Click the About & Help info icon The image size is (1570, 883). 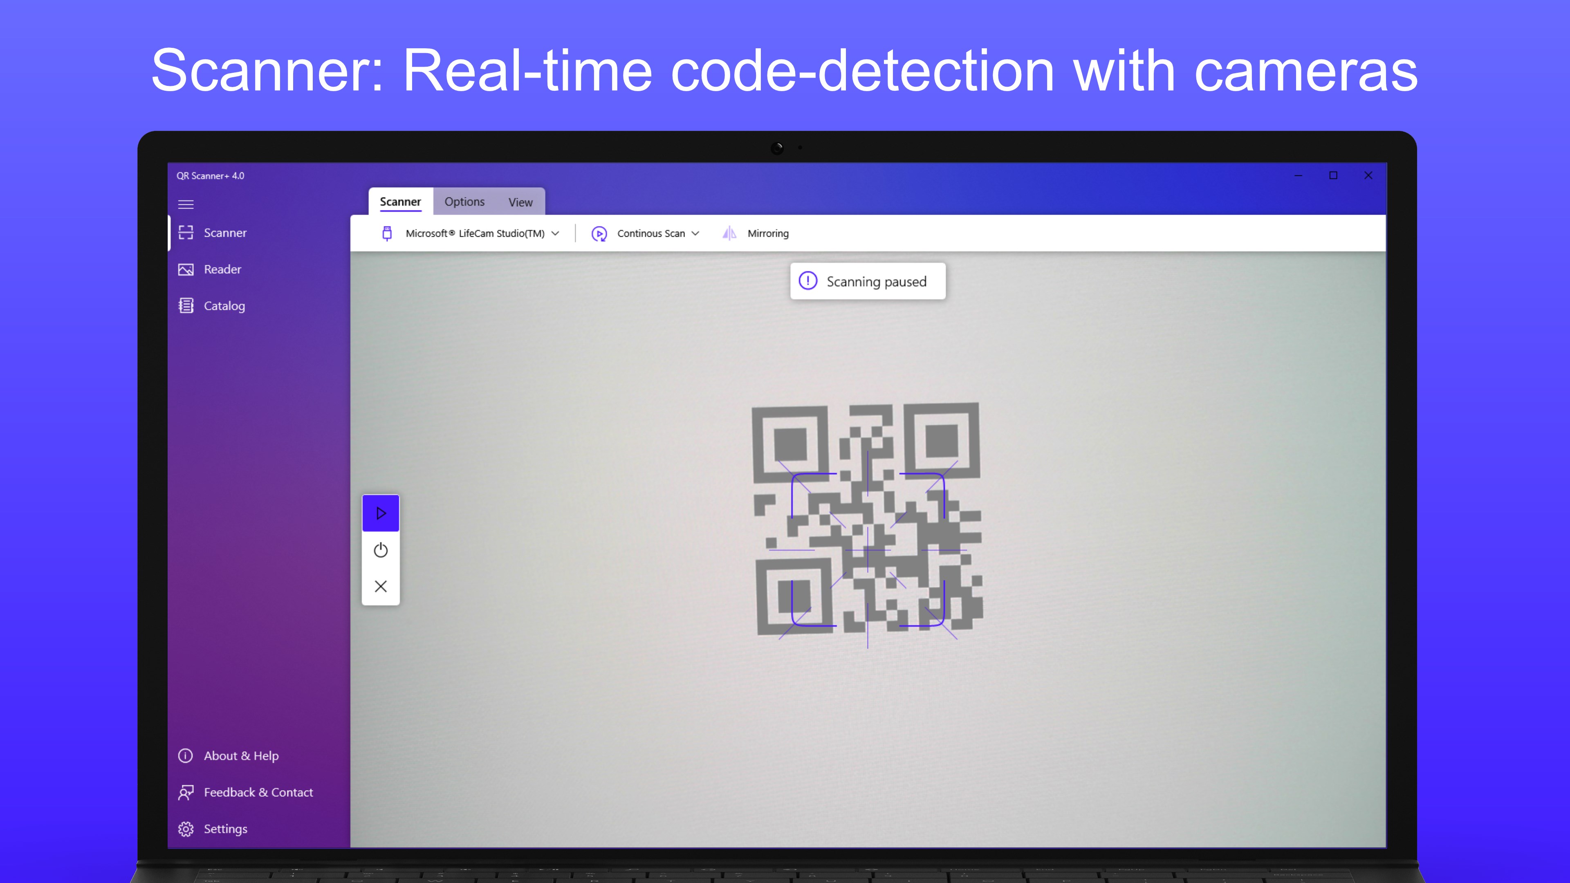coord(185,755)
